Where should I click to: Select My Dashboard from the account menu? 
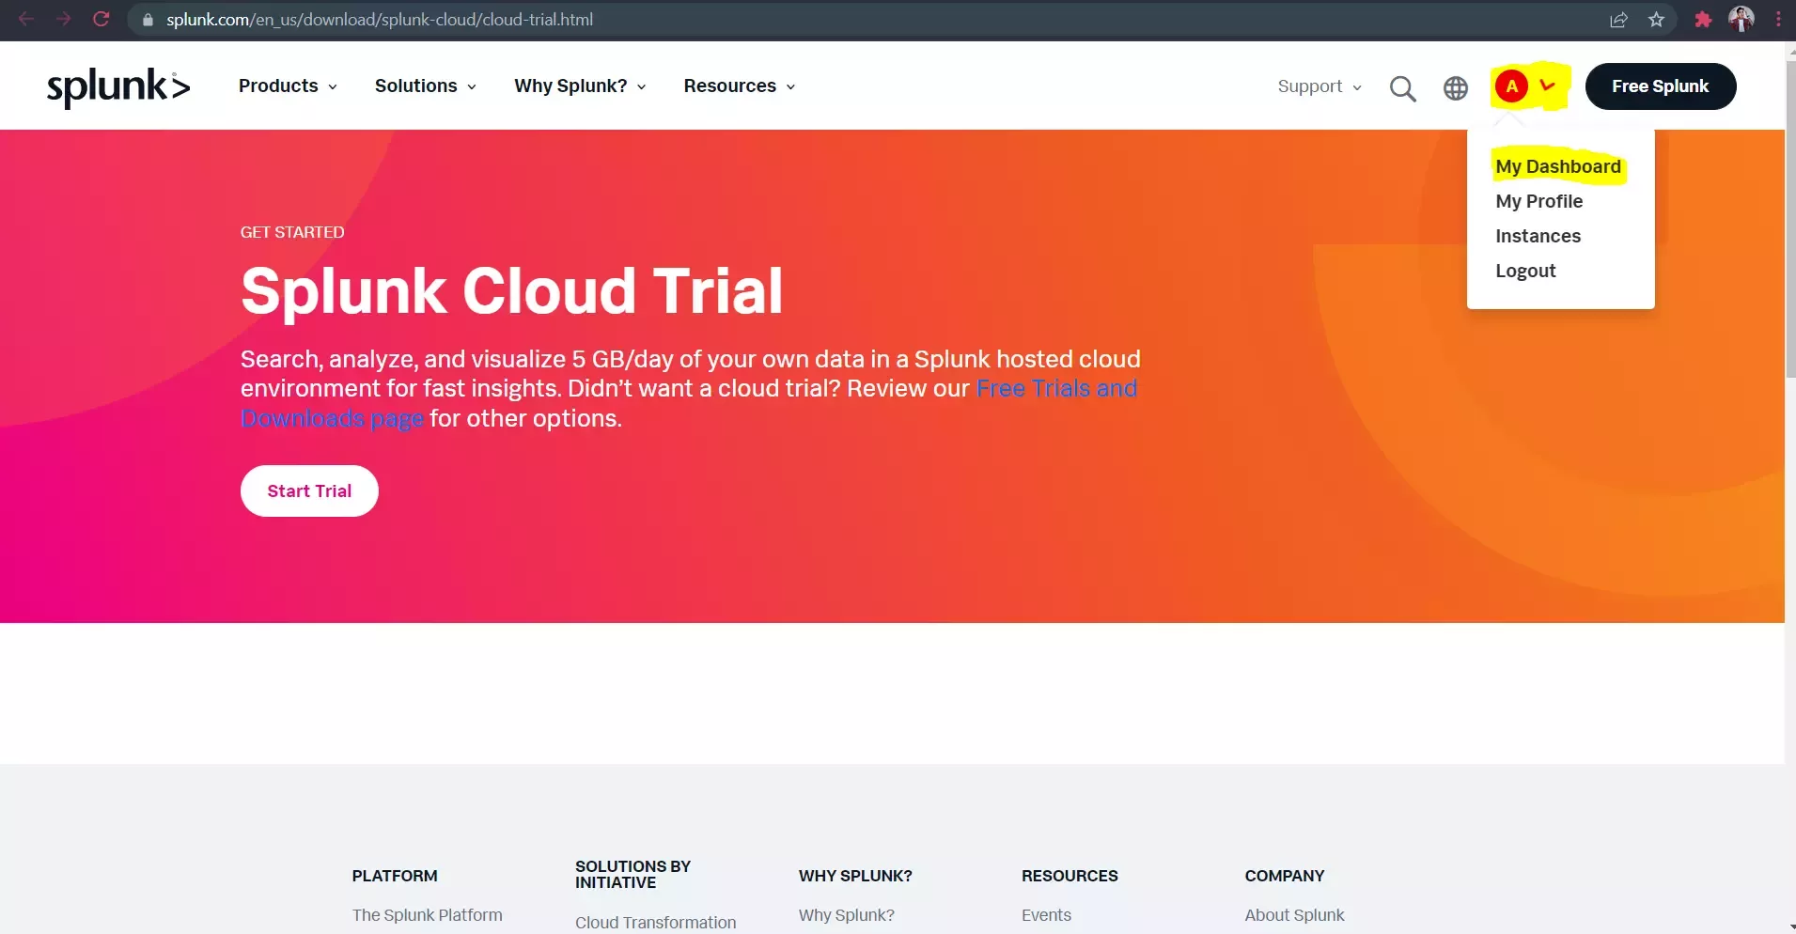[1557, 167]
